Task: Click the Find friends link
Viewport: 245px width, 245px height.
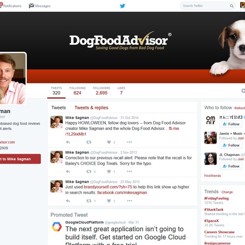Action: 212,176
